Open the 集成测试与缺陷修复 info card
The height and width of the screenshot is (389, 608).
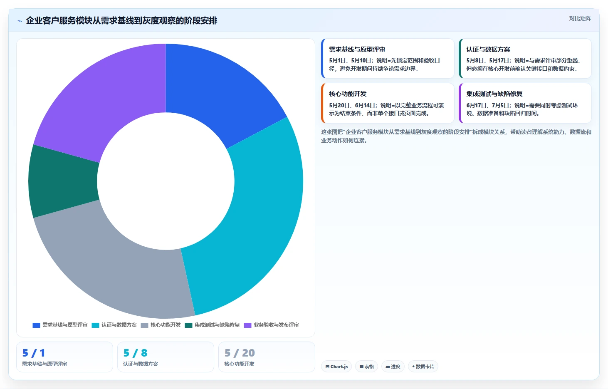525,103
